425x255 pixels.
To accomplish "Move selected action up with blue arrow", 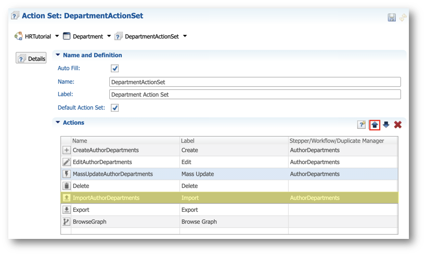I will [x=375, y=125].
